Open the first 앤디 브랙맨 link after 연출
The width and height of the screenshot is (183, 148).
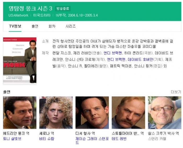point(113,53)
